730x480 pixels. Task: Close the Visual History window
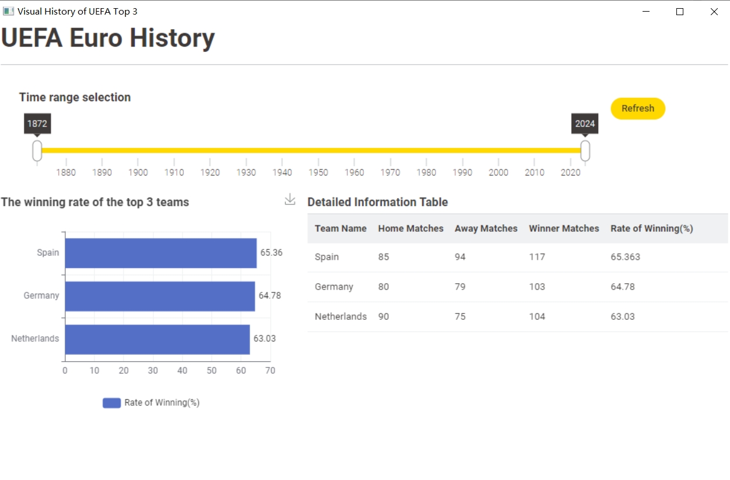tap(714, 12)
